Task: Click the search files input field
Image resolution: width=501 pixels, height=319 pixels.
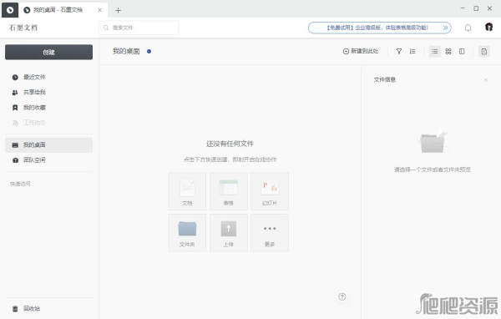Action: tap(139, 28)
